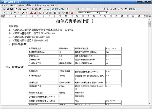Toggle bold formatting
152x109 pixels.
coord(4,13)
